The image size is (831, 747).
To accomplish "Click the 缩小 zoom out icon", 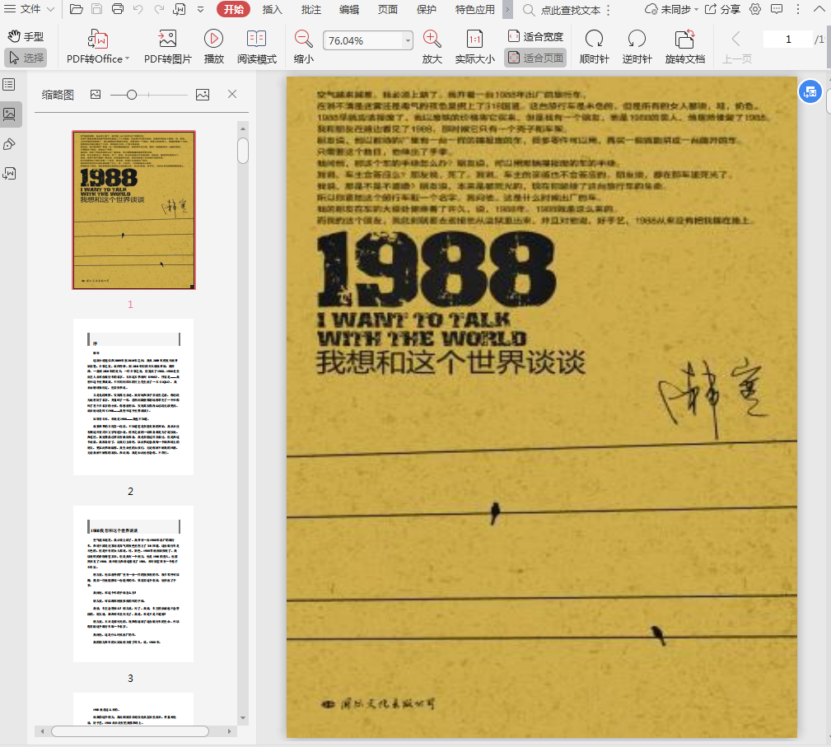I will (x=304, y=47).
